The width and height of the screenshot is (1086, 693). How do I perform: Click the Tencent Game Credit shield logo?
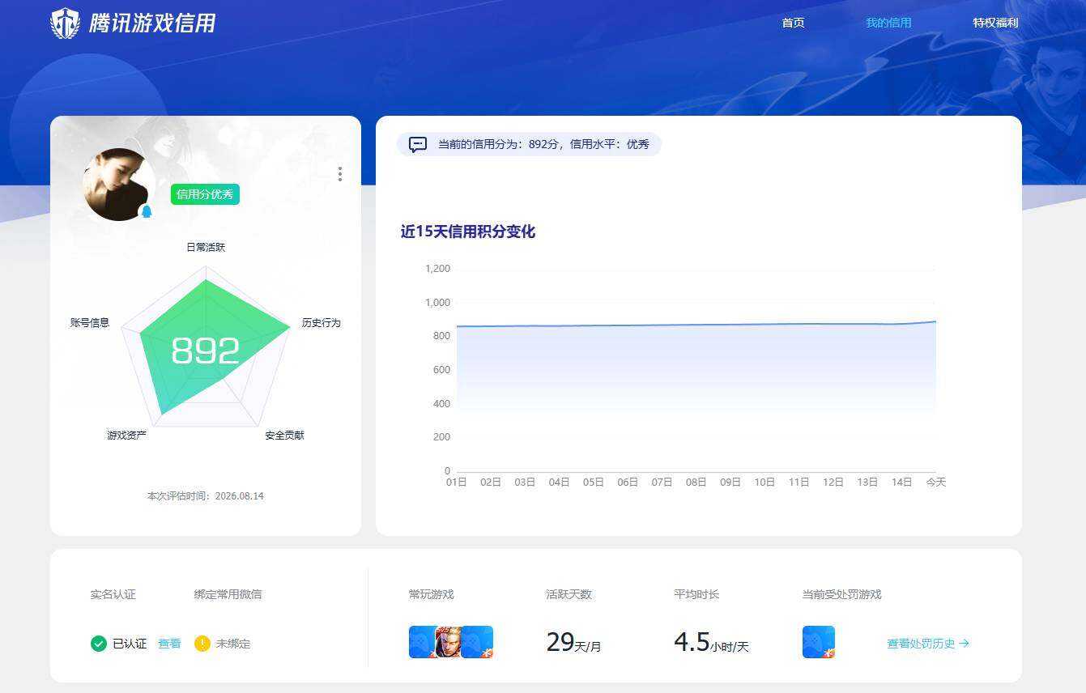65,23
